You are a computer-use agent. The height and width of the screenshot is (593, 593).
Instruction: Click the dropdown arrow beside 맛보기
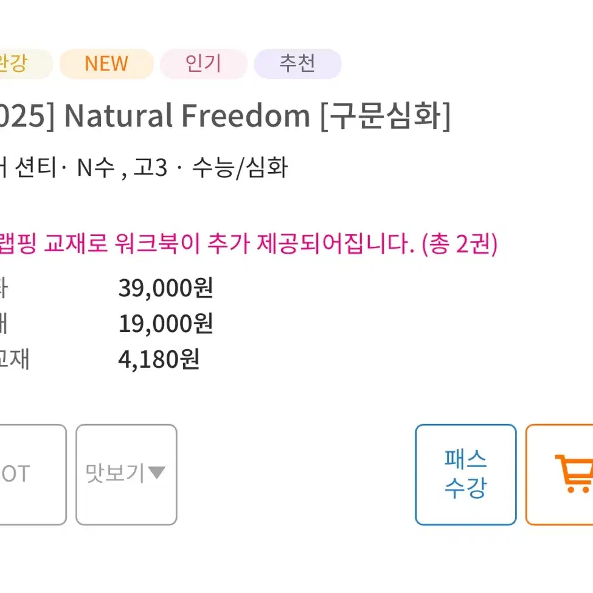[x=156, y=473]
